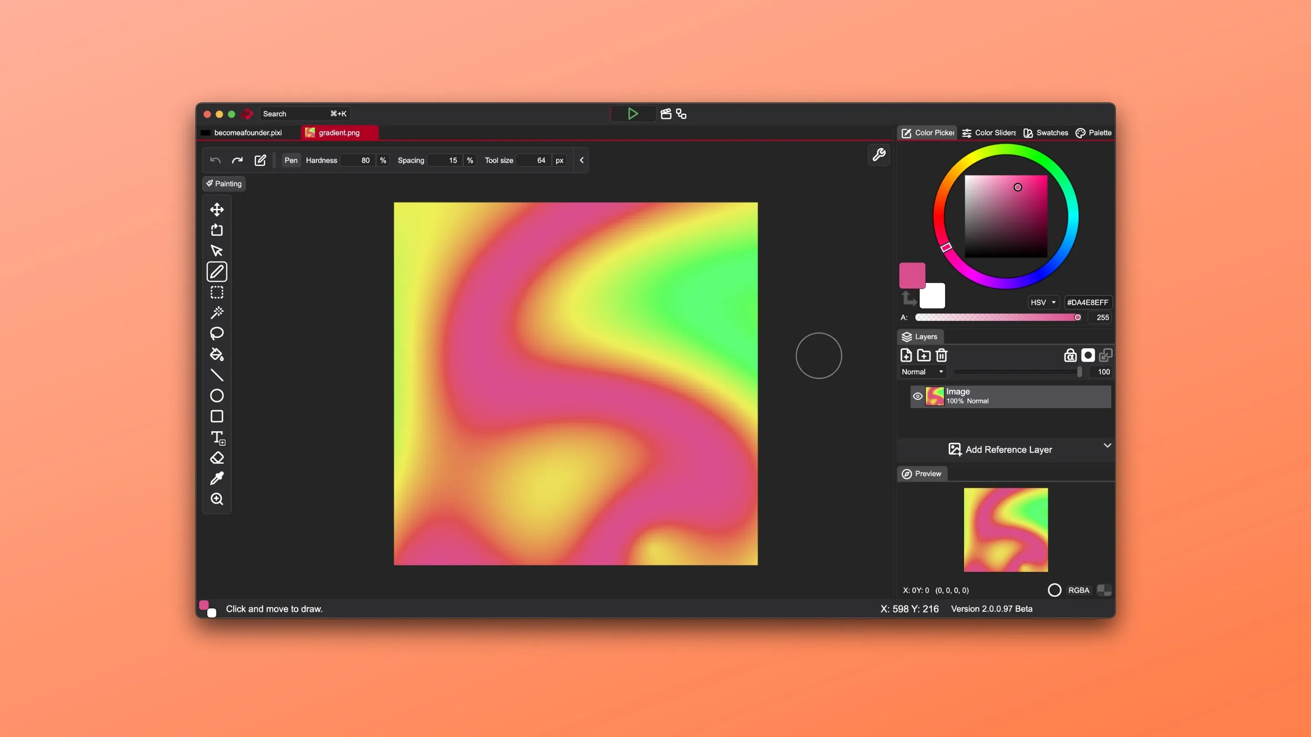Select the Ellipse shape tool
1311x737 pixels.
[x=217, y=396]
